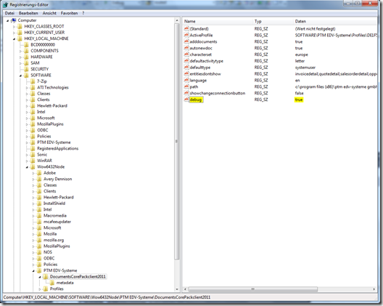Image resolution: width=383 pixels, height=306 pixels.
Task: Click the tree pane scroll up arrow
Action: [177, 20]
